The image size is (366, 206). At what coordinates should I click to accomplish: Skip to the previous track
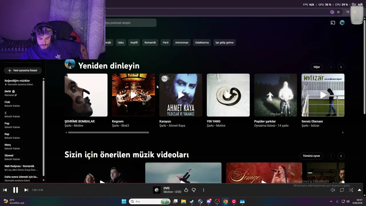(x=5, y=190)
